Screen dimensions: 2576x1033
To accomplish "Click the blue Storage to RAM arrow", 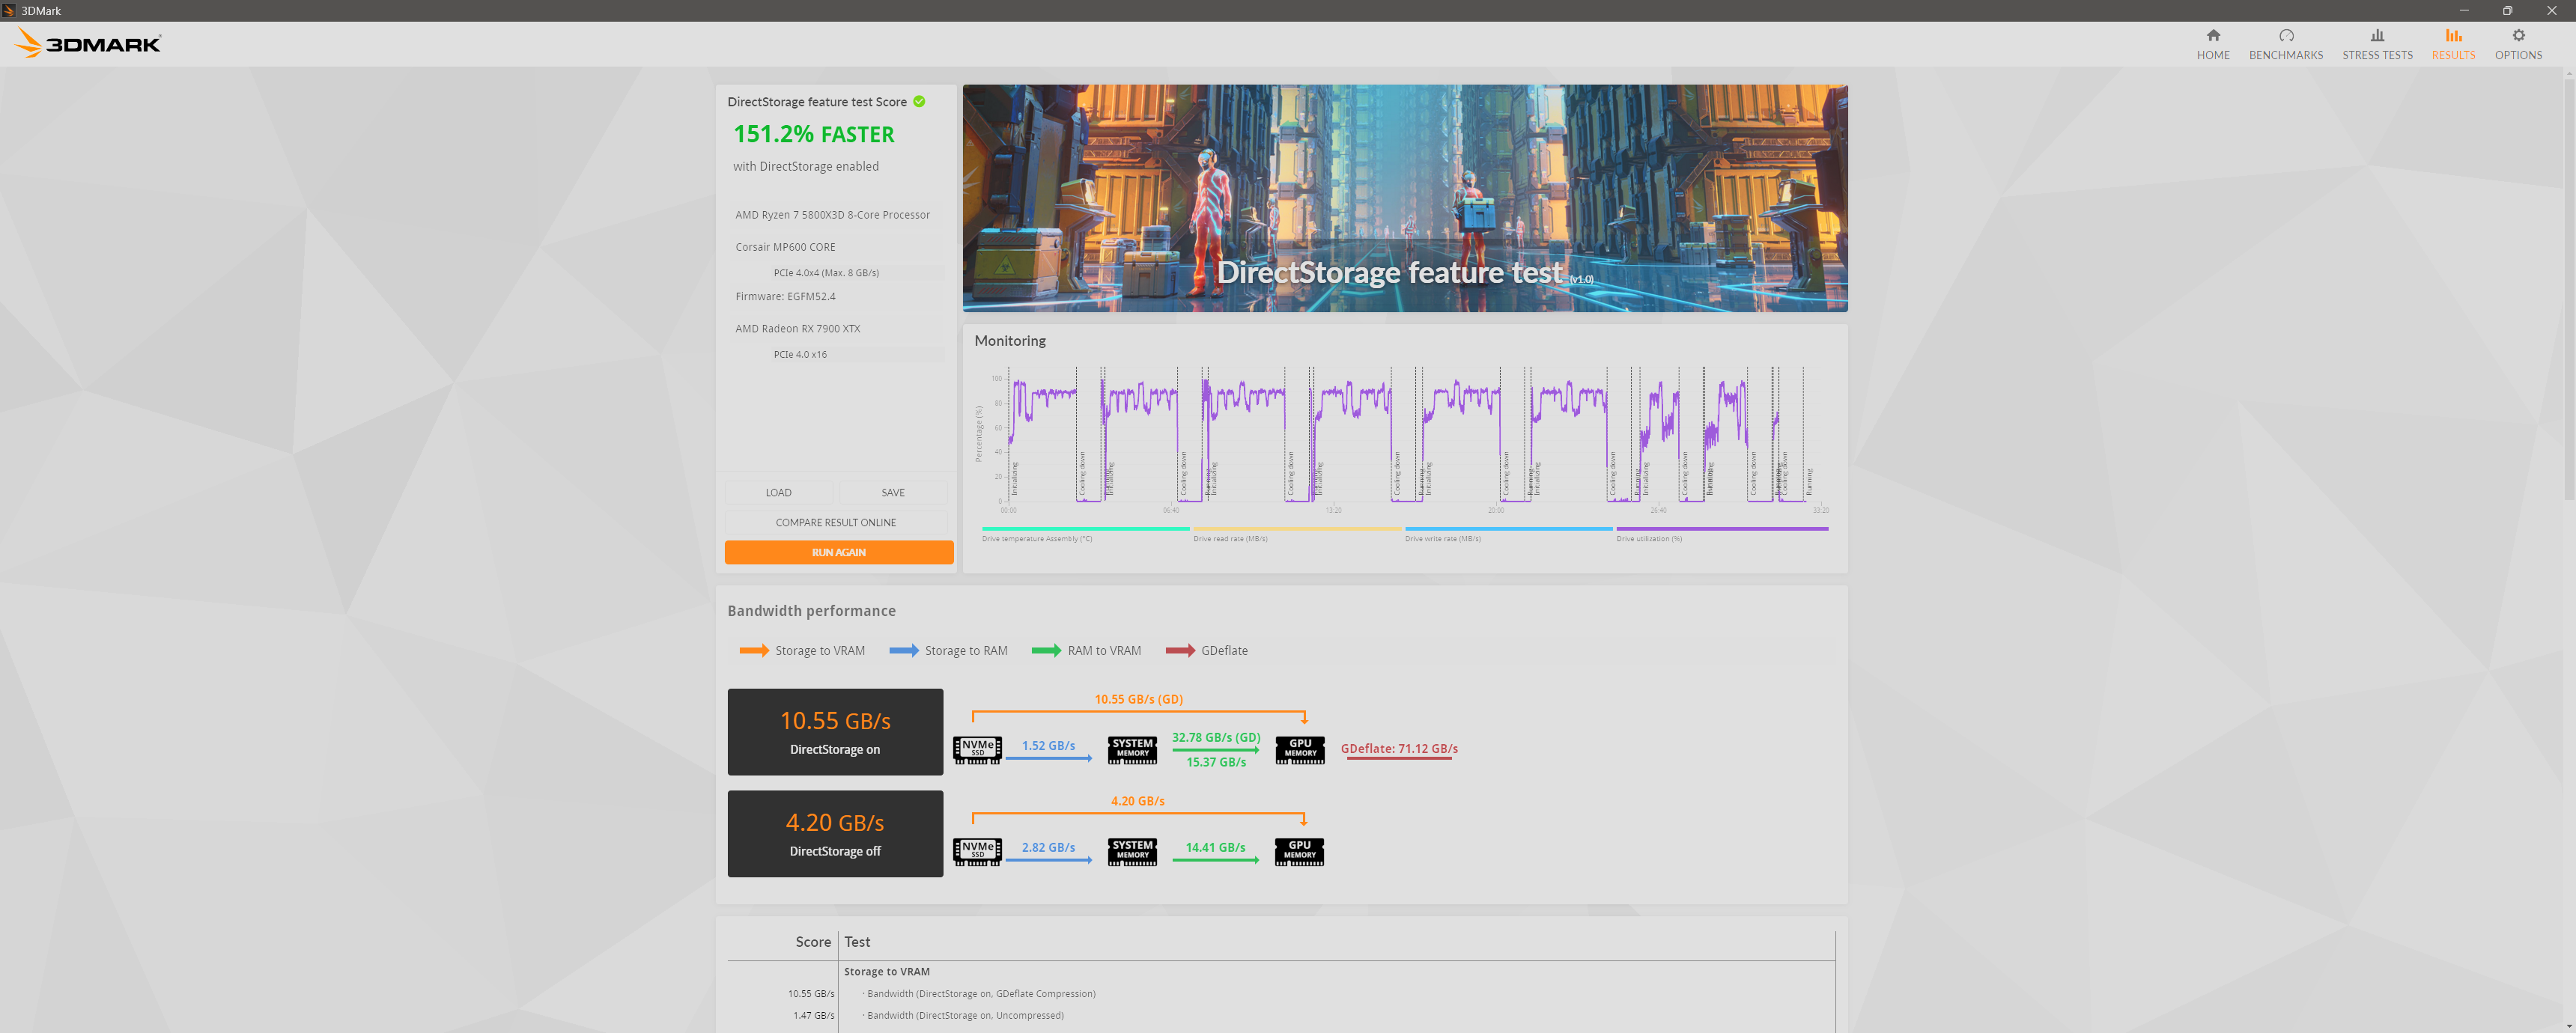I will [x=903, y=650].
